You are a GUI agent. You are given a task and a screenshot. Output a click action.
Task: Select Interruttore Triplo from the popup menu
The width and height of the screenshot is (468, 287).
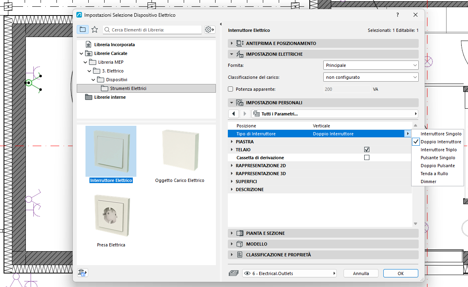[439, 150]
